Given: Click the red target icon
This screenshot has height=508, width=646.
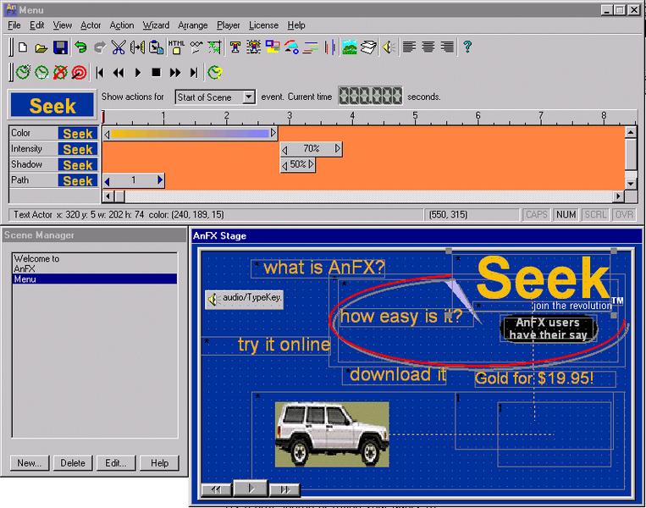Looking at the screenshot, I should [79, 73].
